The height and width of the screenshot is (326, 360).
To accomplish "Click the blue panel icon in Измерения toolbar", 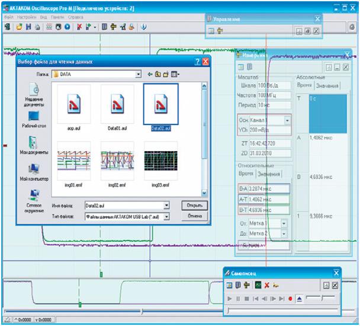I will coord(249,67).
